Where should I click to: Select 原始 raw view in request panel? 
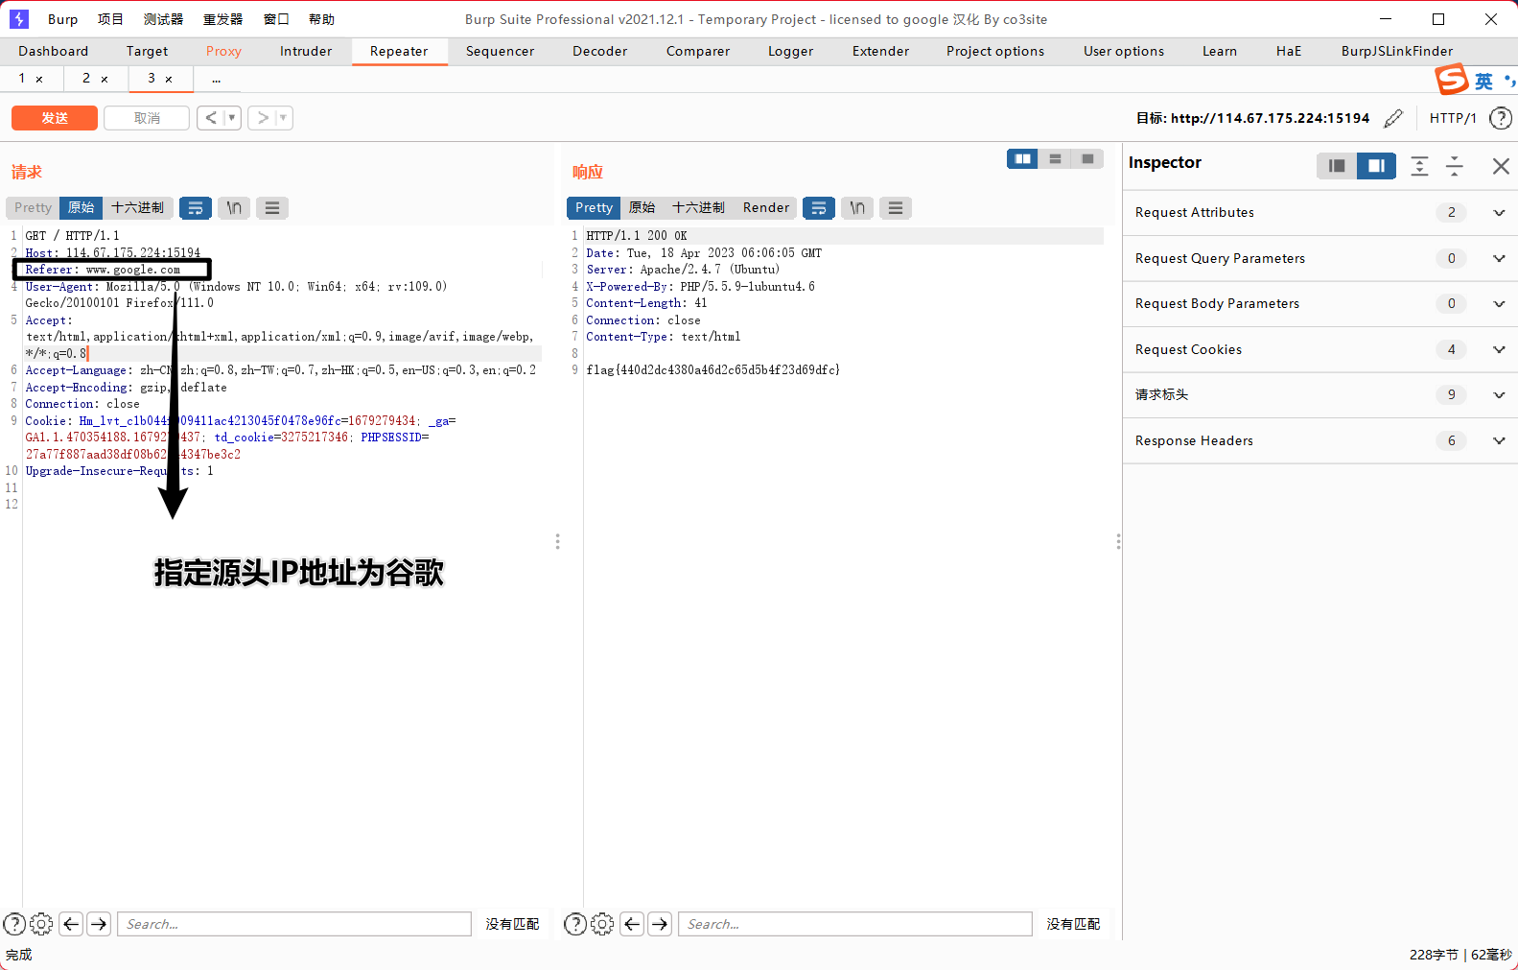pos(81,208)
